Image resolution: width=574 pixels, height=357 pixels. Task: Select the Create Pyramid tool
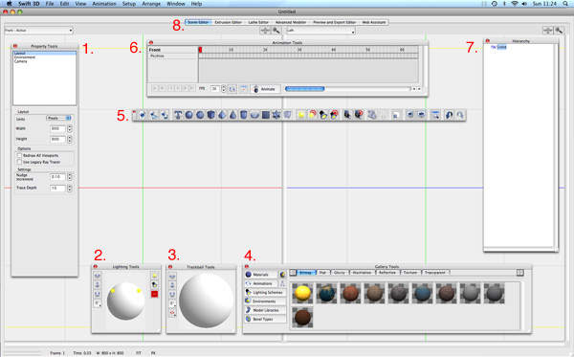tap(222, 115)
